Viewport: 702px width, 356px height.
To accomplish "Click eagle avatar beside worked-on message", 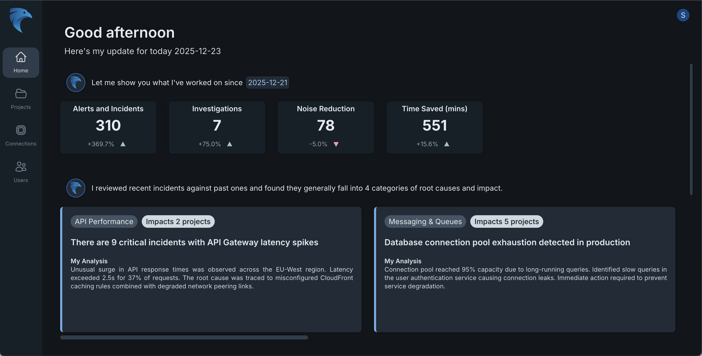I will tap(76, 83).
